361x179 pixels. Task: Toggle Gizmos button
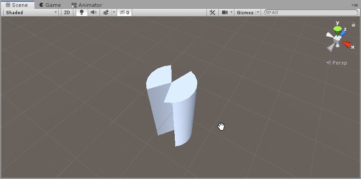click(245, 12)
